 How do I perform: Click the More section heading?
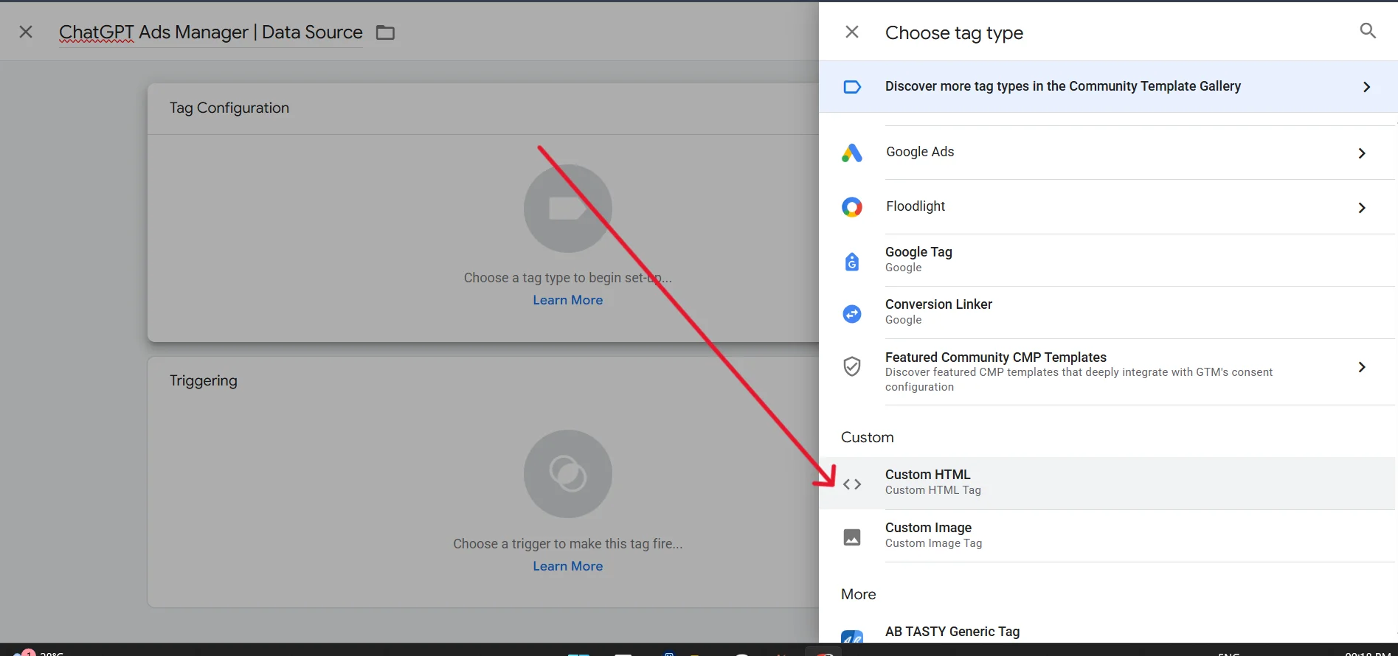pyautogui.click(x=859, y=594)
